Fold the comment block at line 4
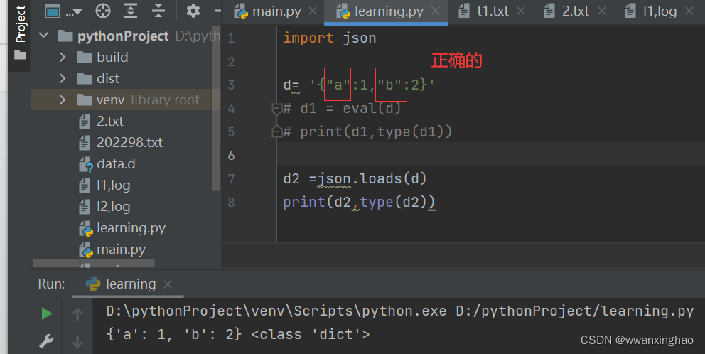Image resolution: width=705 pixels, height=354 pixels. pyautogui.click(x=276, y=109)
